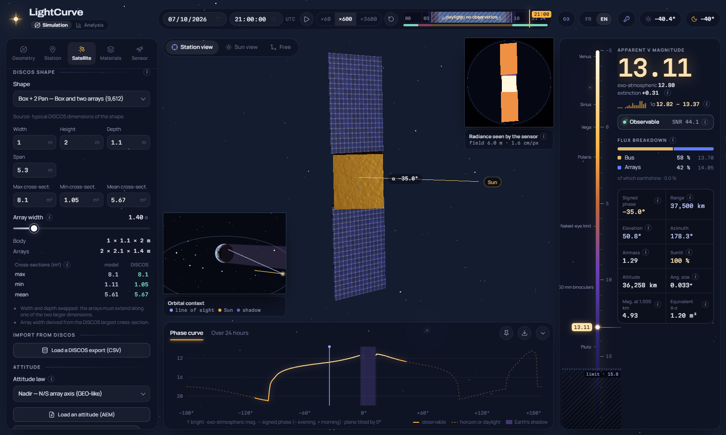Click the link icon in top bar
The width and height of the screenshot is (726, 435).
click(x=566, y=19)
